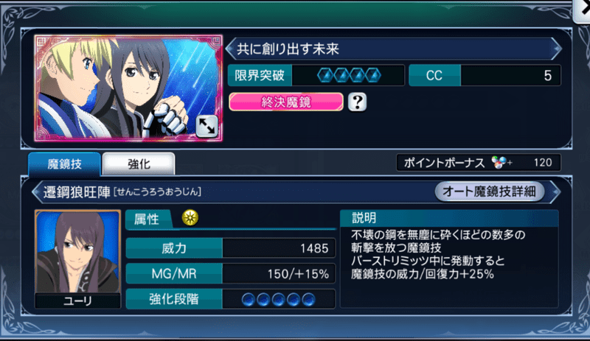Screen dimensions: 590x341
Task: Open オート魔鏡技詳細 button
Action: pos(489,191)
